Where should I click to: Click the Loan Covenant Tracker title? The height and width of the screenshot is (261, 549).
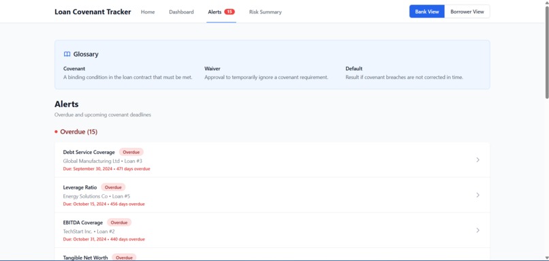click(x=93, y=12)
